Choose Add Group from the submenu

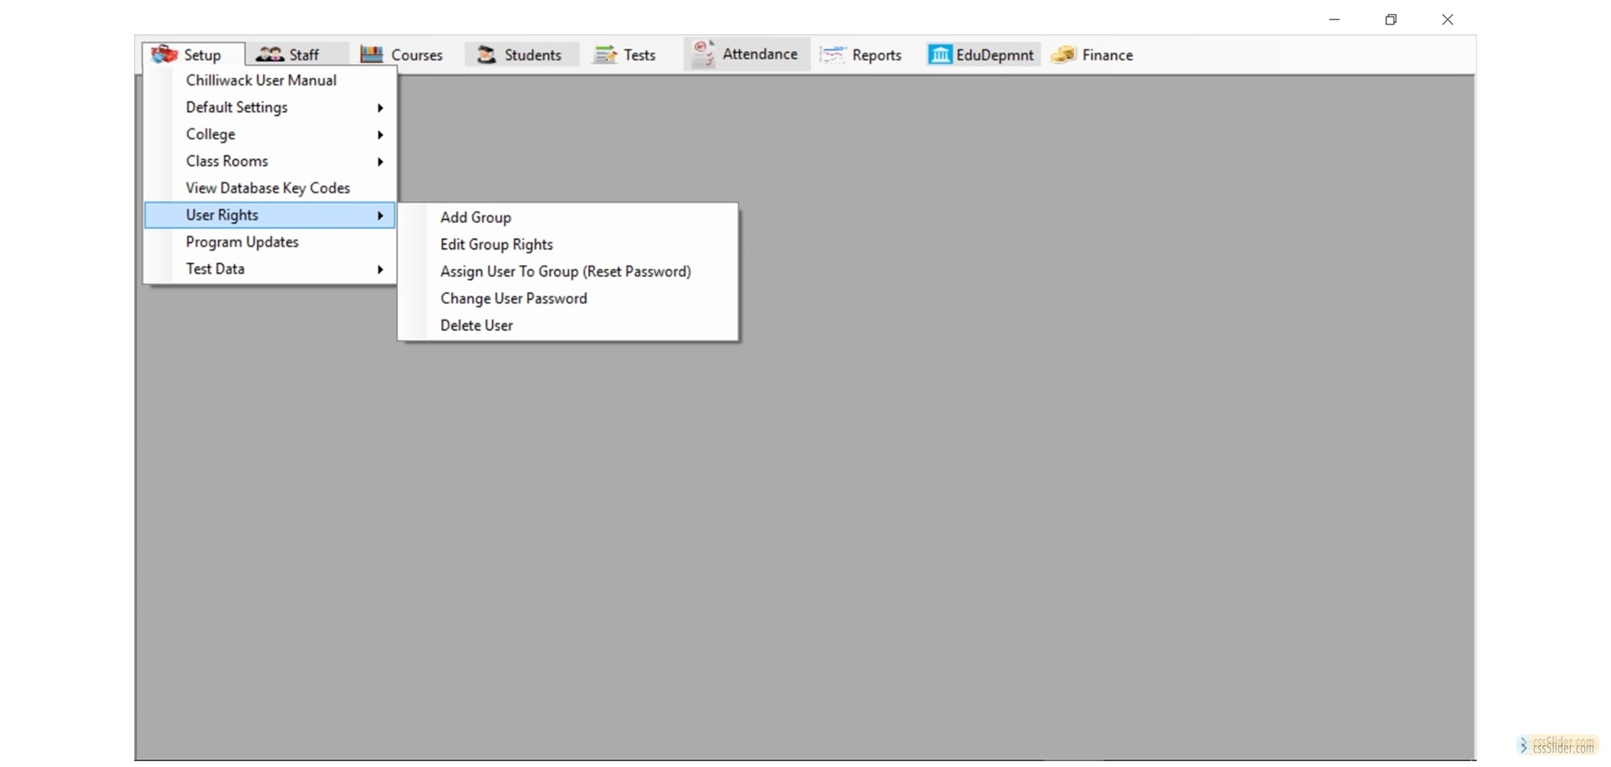[475, 217]
